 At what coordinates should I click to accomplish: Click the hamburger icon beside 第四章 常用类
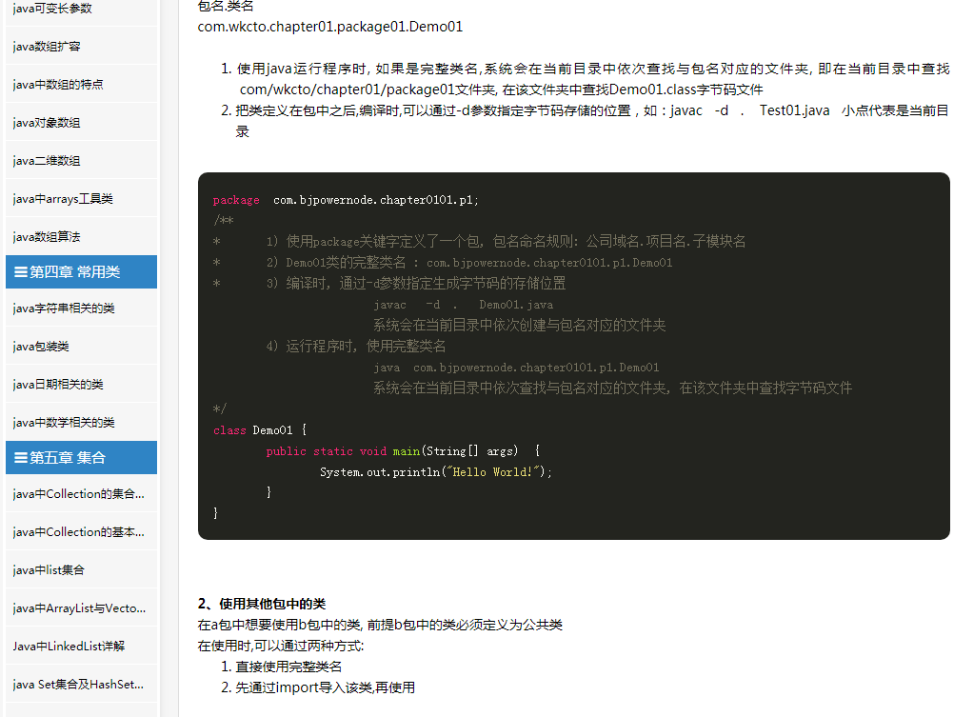pos(20,272)
